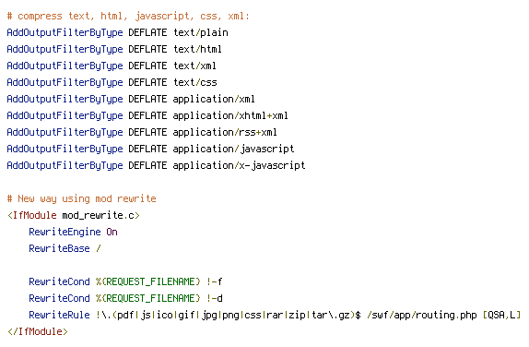Click the RewriteCond line ending with !-f
529x347 pixels.
coord(125,281)
